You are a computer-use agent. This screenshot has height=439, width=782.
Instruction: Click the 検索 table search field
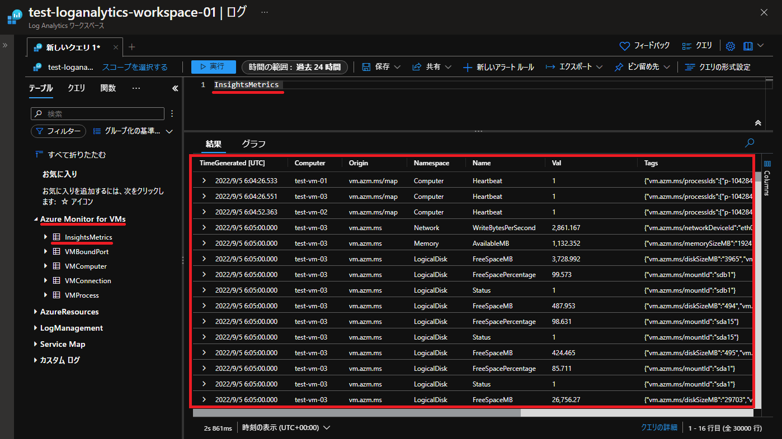point(97,113)
